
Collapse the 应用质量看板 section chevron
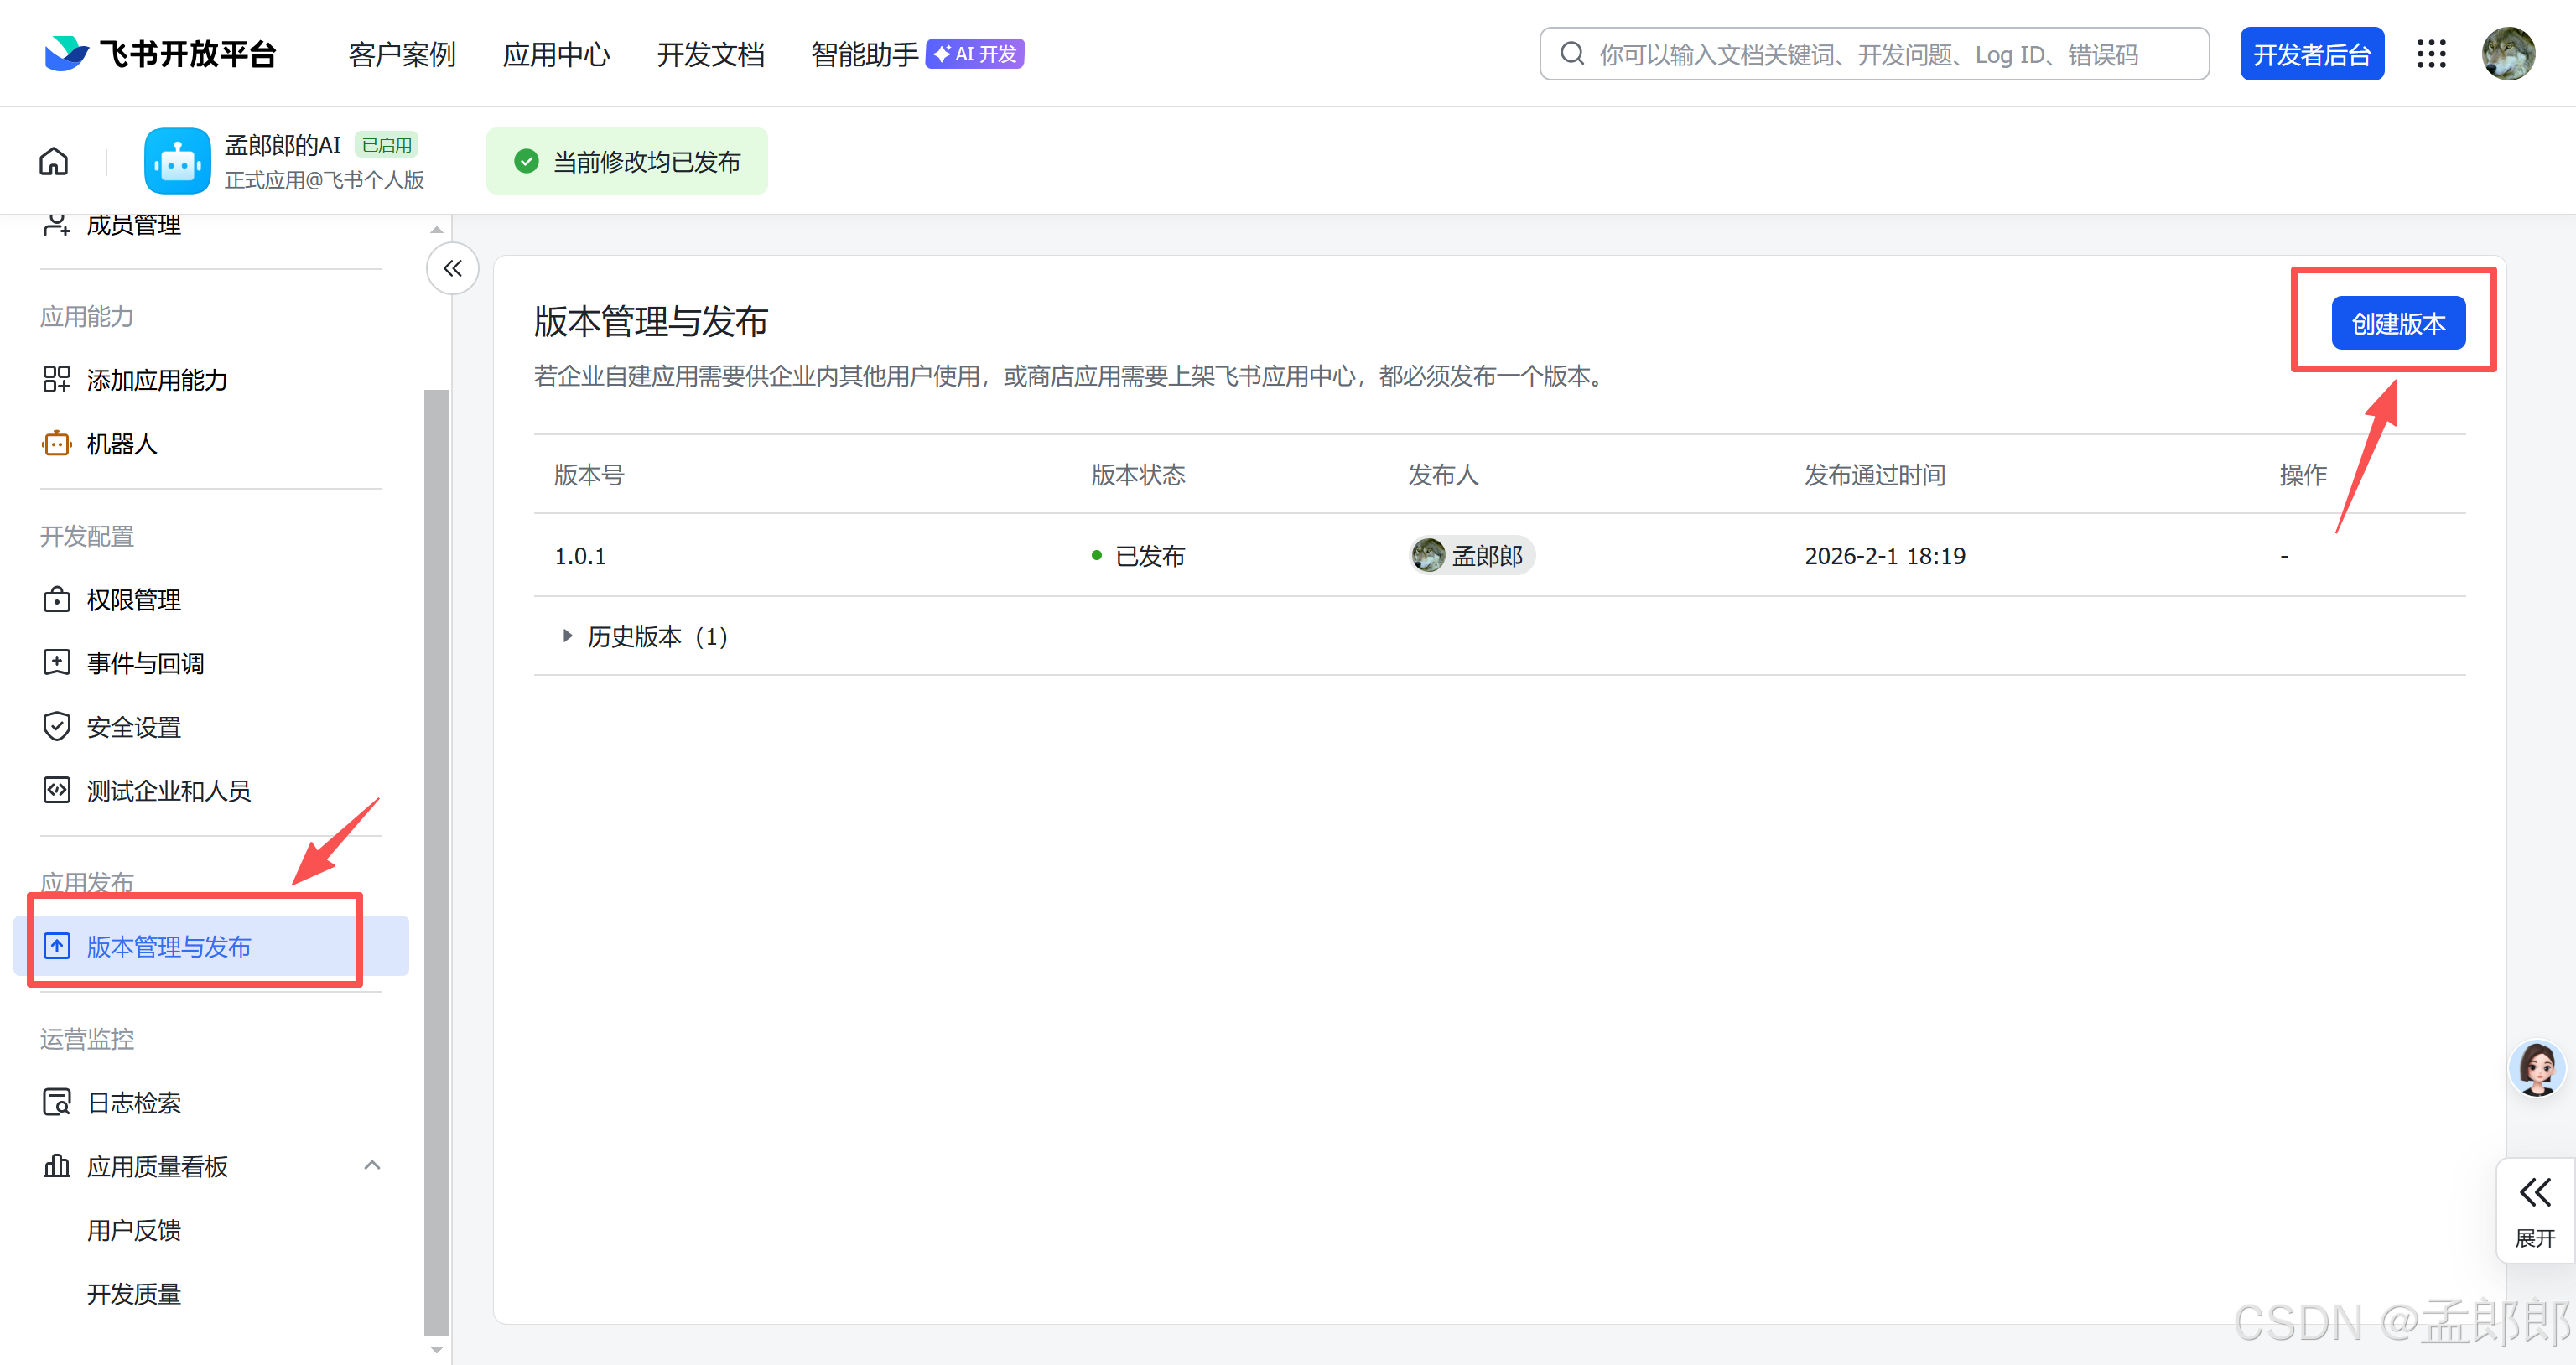372,1165
